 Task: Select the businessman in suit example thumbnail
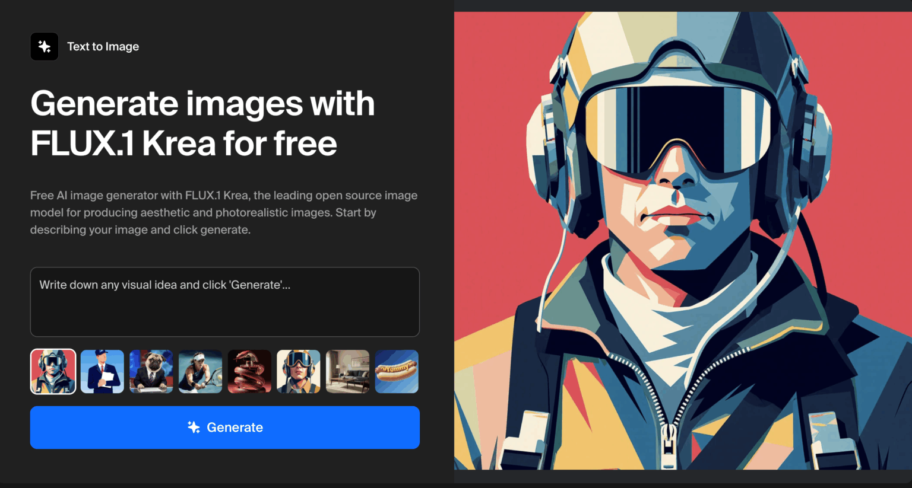pos(102,371)
